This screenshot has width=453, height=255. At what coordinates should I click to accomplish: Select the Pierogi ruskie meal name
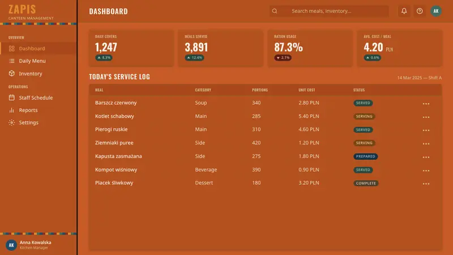[111, 129]
